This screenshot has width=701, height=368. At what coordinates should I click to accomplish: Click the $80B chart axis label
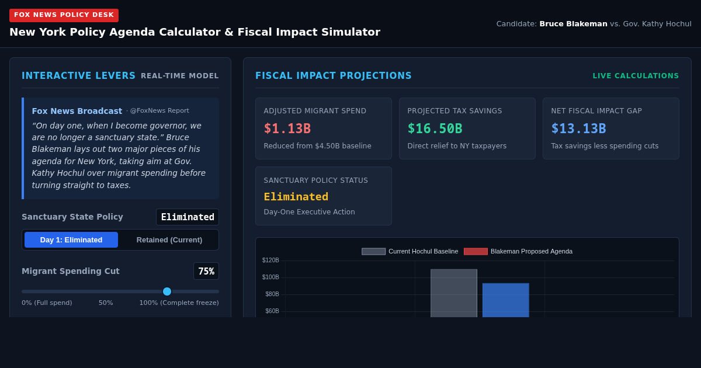272,294
